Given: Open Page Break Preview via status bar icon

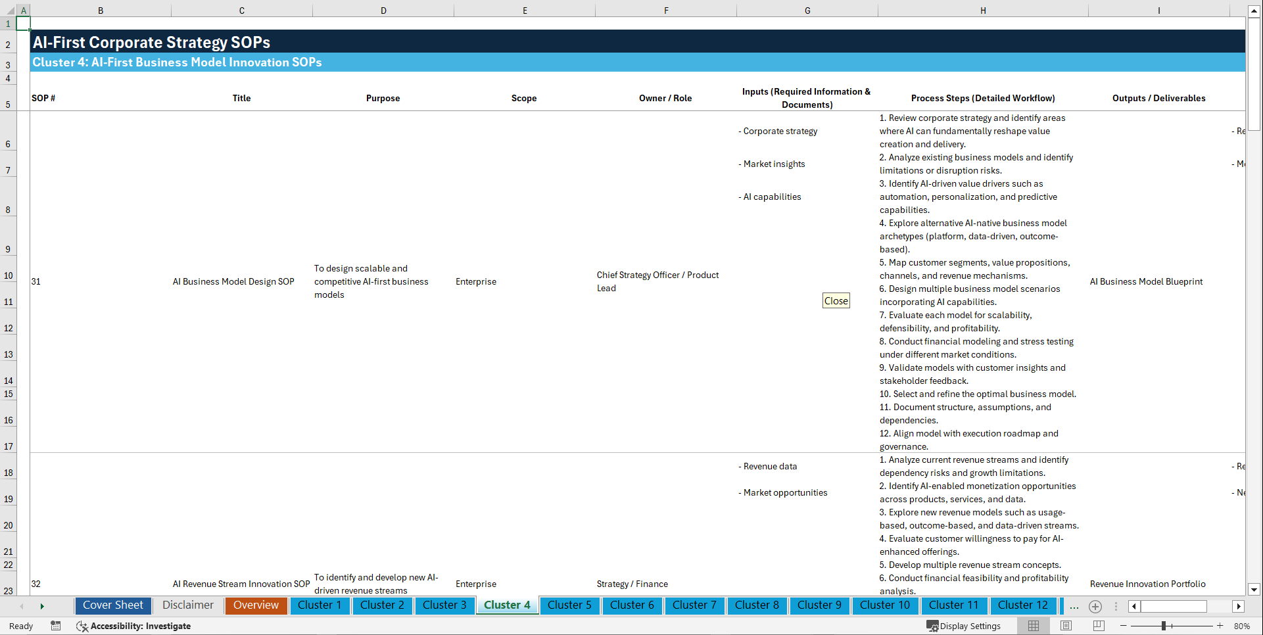Looking at the screenshot, I should coord(1096,626).
